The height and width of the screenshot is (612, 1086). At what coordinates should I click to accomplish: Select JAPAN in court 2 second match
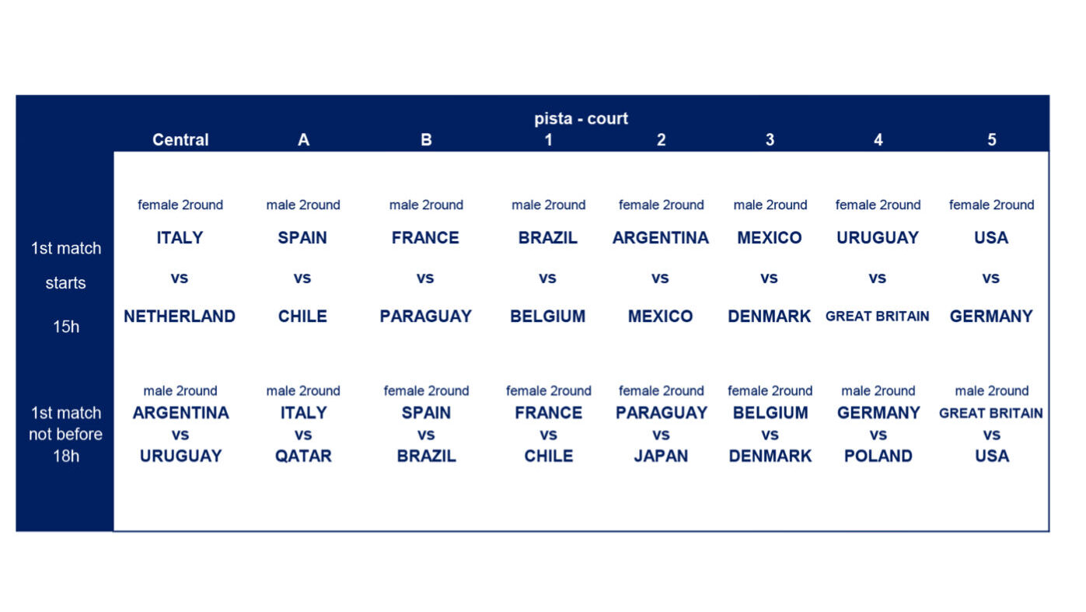click(x=661, y=456)
